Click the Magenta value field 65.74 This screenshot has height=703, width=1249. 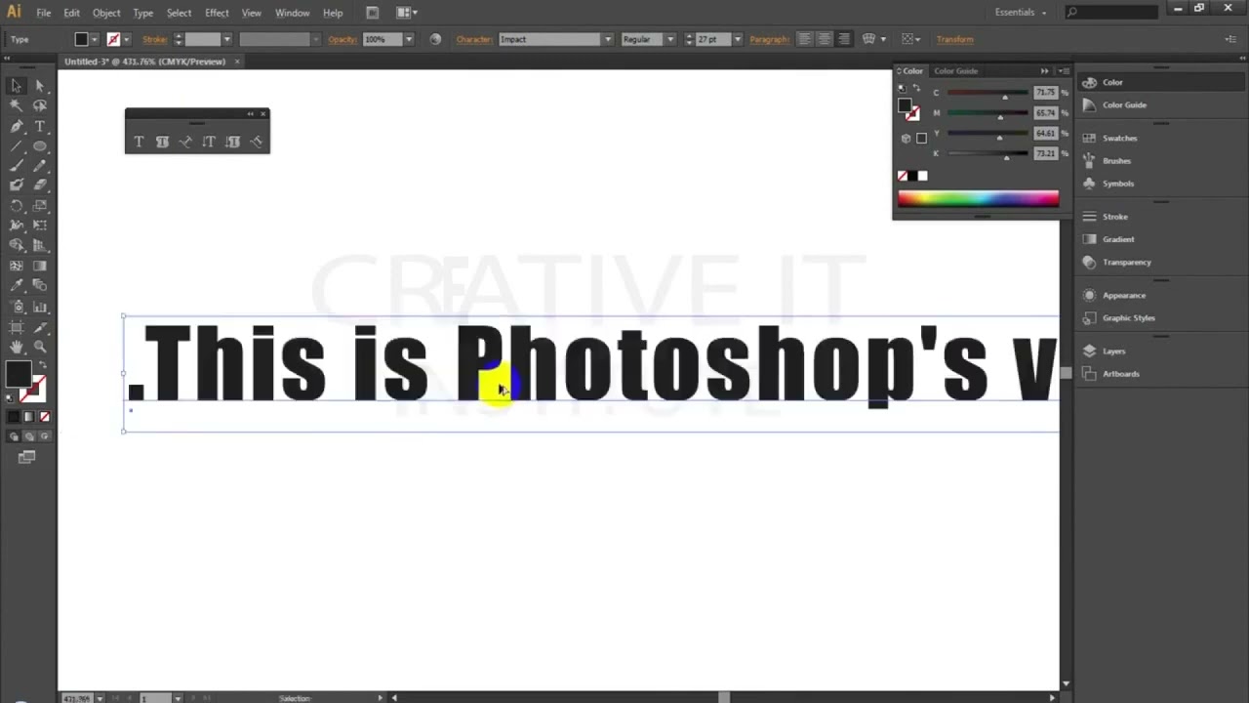1045,113
